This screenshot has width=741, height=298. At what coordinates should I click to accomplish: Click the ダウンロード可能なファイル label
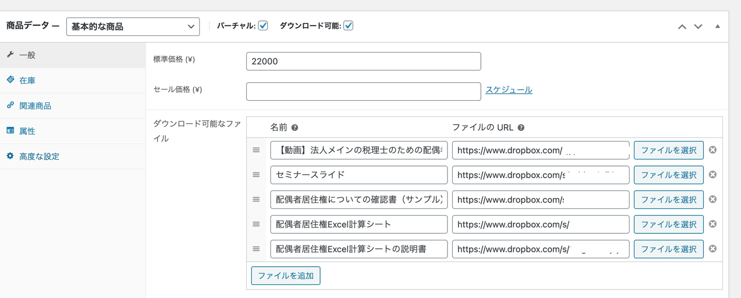tap(197, 131)
